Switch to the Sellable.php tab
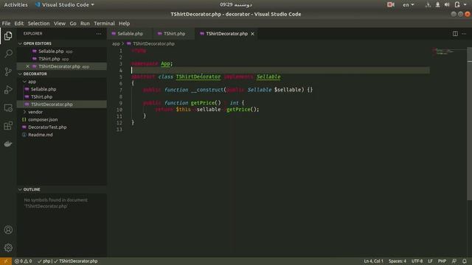This screenshot has width=472, height=265. (x=130, y=34)
